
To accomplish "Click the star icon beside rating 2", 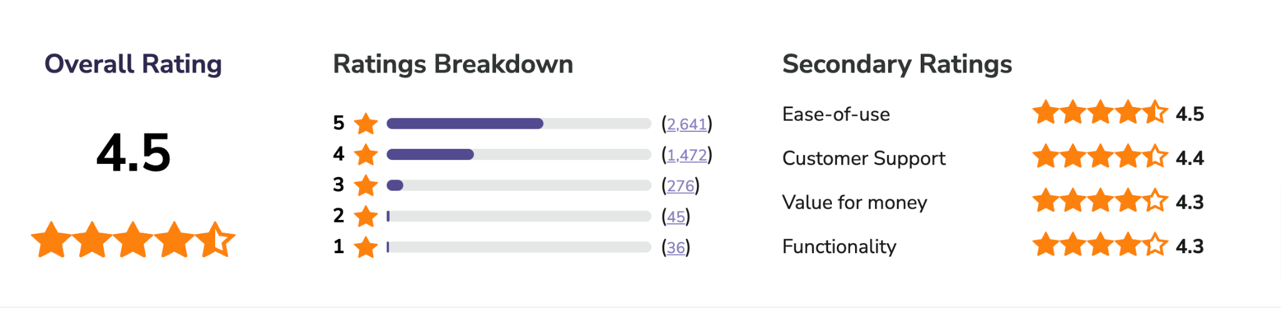I will pyautogui.click(x=366, y=216).
